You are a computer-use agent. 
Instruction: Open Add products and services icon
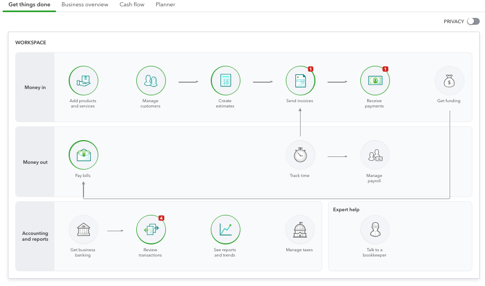click(83, 81)
